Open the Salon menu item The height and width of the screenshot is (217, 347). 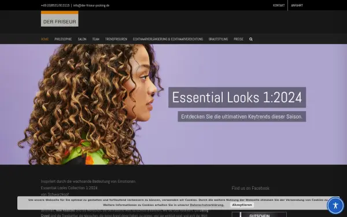tap(82, 39)
